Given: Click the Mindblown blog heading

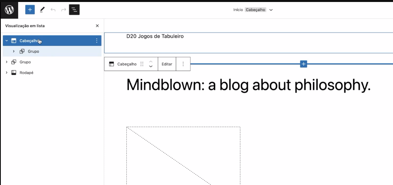Looking at the screenshot, I should 248,85.
